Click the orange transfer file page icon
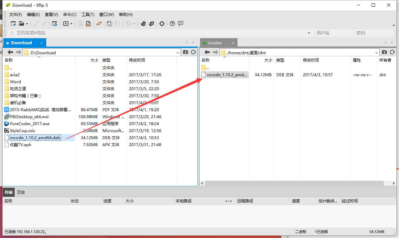Screen dimensions: 399x238 tap(88, 24)
